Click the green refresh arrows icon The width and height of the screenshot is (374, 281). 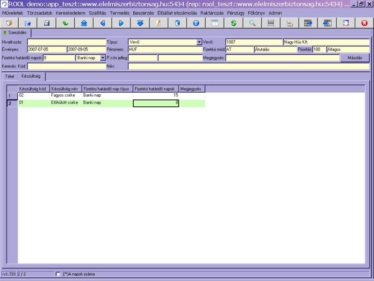(x=233, y=23)
